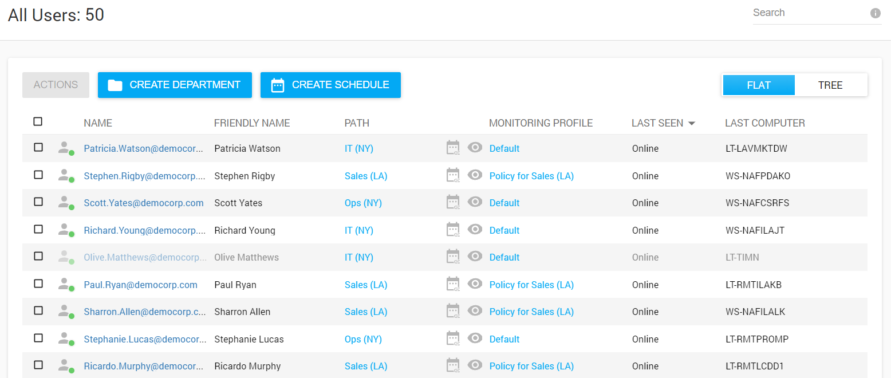Image resolution: width=891 pixels, height=378 pixels.
Task: Click Create Schedule button
Action: point(330,85)
